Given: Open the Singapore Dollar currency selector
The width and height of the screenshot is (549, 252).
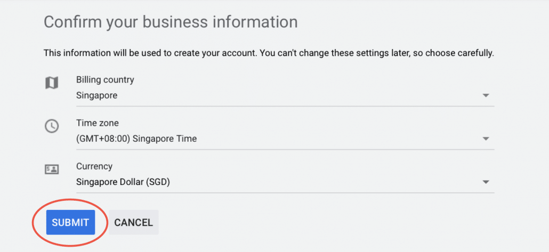Looking at the screenshot, I should click(285, 182).
